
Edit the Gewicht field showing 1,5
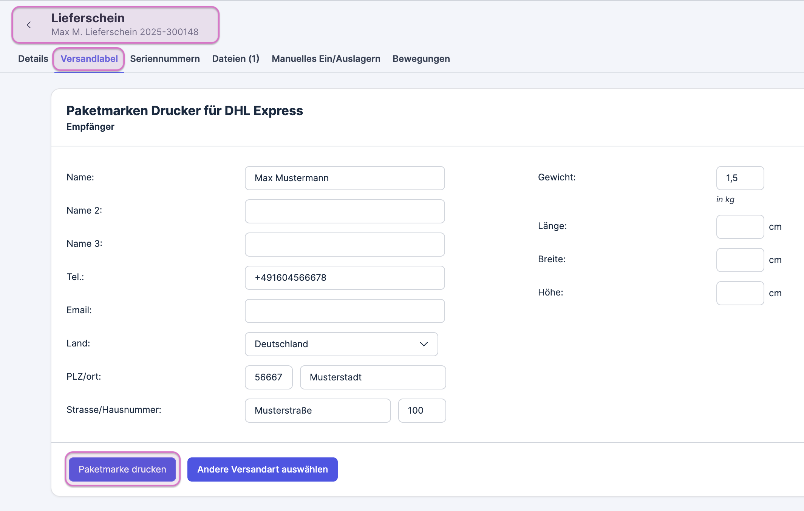click(x=740, y=178)
